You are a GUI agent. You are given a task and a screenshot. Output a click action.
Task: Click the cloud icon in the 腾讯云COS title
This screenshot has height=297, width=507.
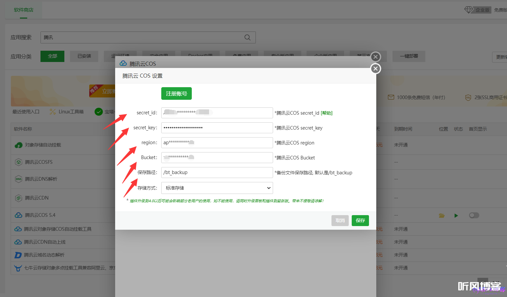pyautogui.click(x=123, y=63)
